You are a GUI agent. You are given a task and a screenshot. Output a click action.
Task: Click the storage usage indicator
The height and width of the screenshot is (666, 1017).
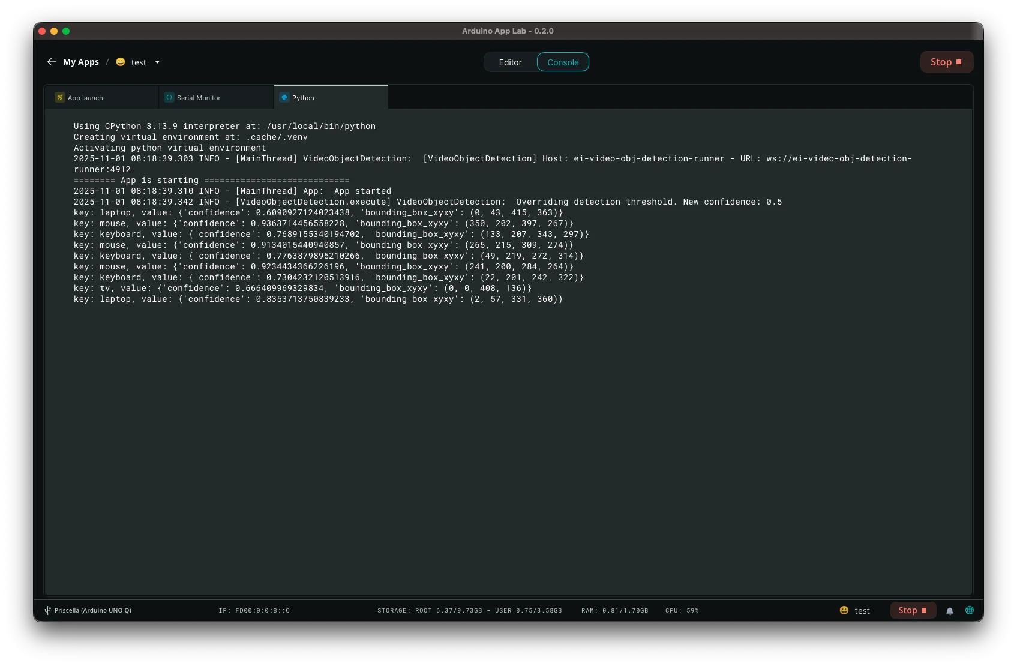click(x=469, y=610)
